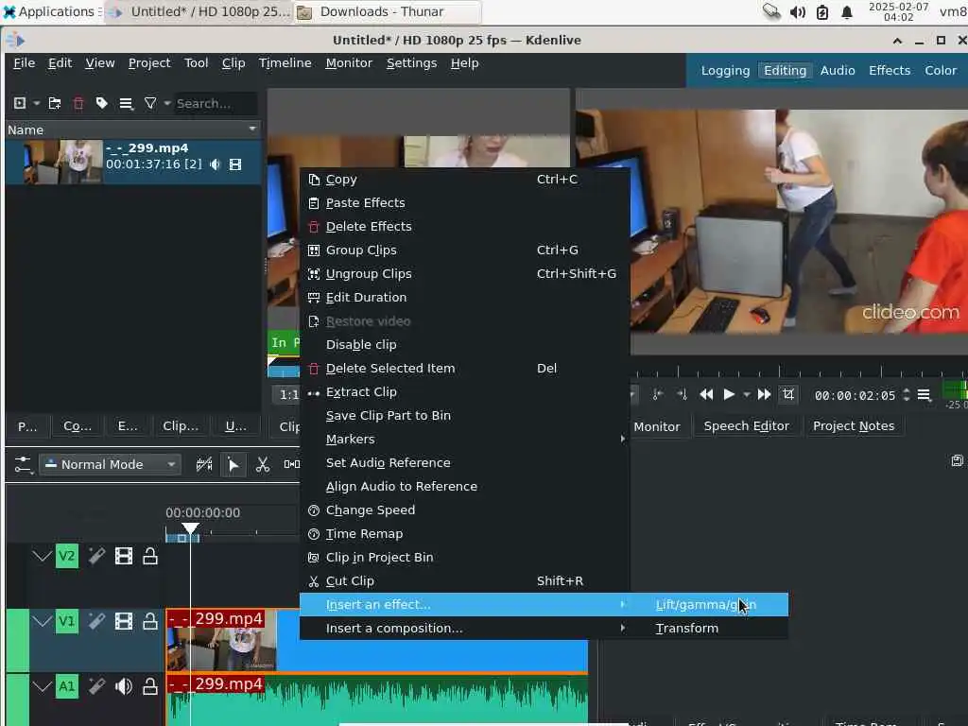
Task: Choose Extract Clip in context menu
Action: [464, 392]
